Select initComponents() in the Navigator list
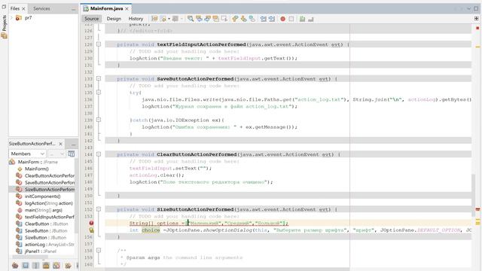482x271 pixels. pos(42,196)
